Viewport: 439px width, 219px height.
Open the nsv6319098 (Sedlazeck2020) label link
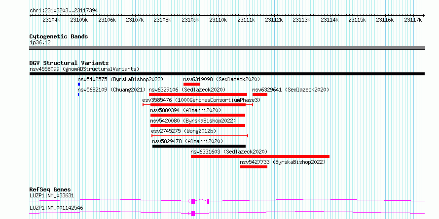(x=221, y=79)
